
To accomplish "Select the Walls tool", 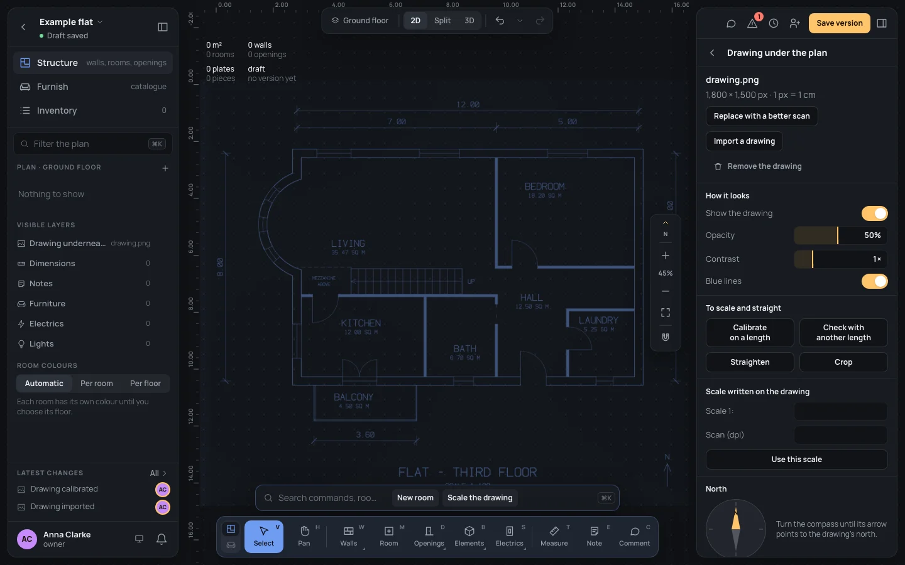I will click(x=349, y=537).
